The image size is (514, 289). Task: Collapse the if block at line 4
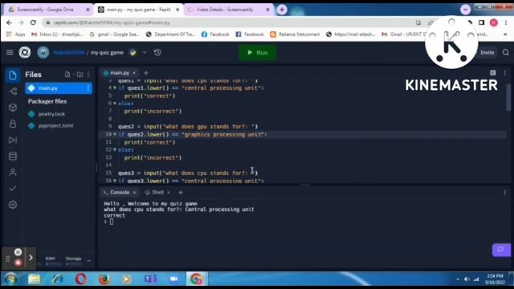click(x=115, y=88)
